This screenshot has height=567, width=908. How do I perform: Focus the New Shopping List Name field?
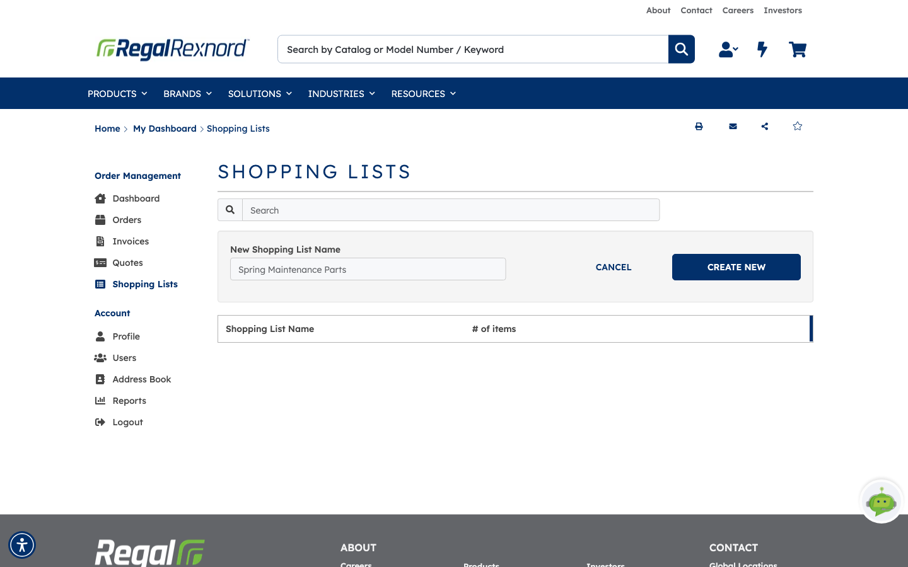point(368,269)
